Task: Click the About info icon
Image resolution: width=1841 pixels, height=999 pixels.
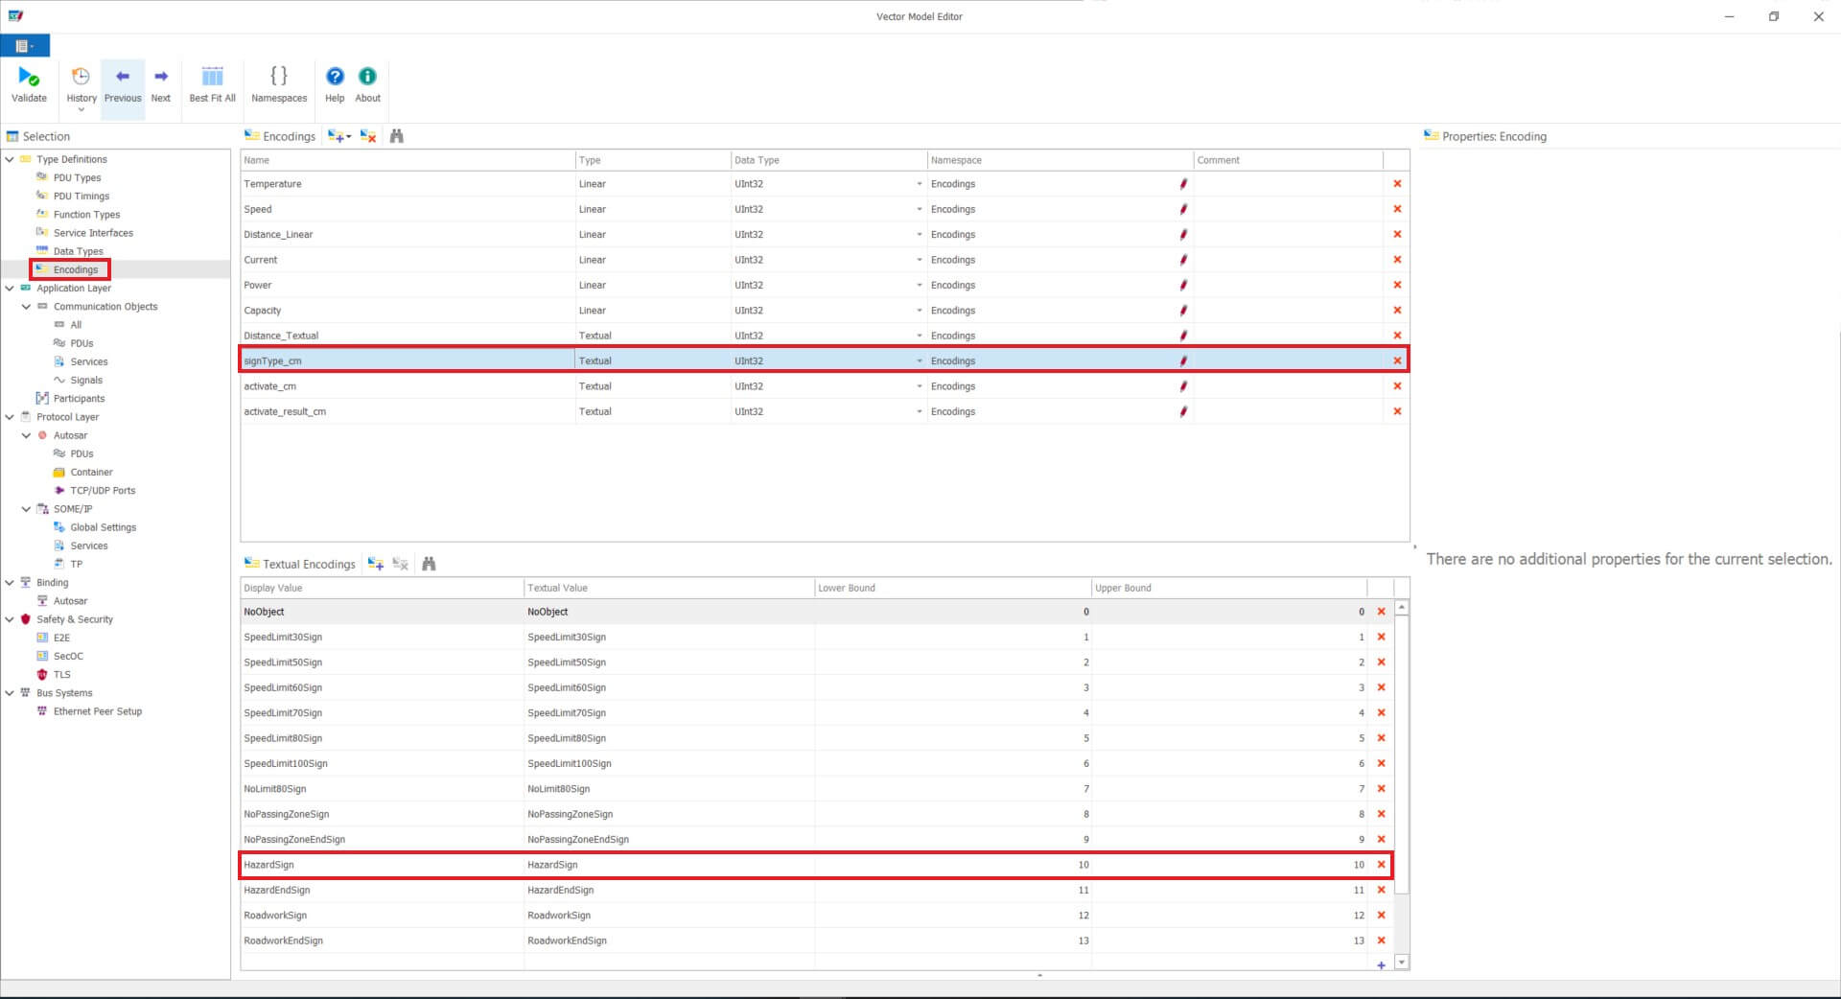Action: pyautogui.click(x=367, y=84)
